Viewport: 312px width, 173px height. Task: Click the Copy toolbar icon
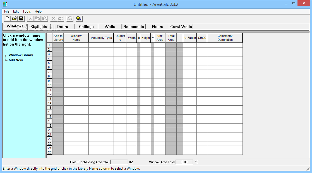[37, 18]
